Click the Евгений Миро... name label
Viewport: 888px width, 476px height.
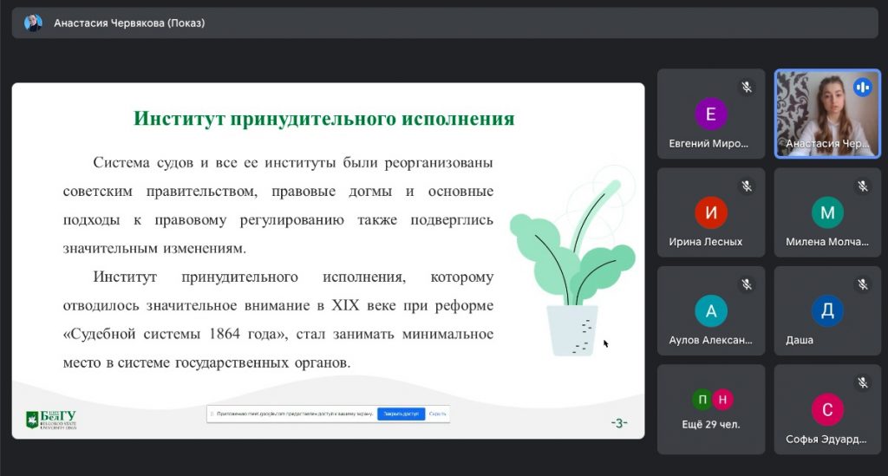pos(708,144)
